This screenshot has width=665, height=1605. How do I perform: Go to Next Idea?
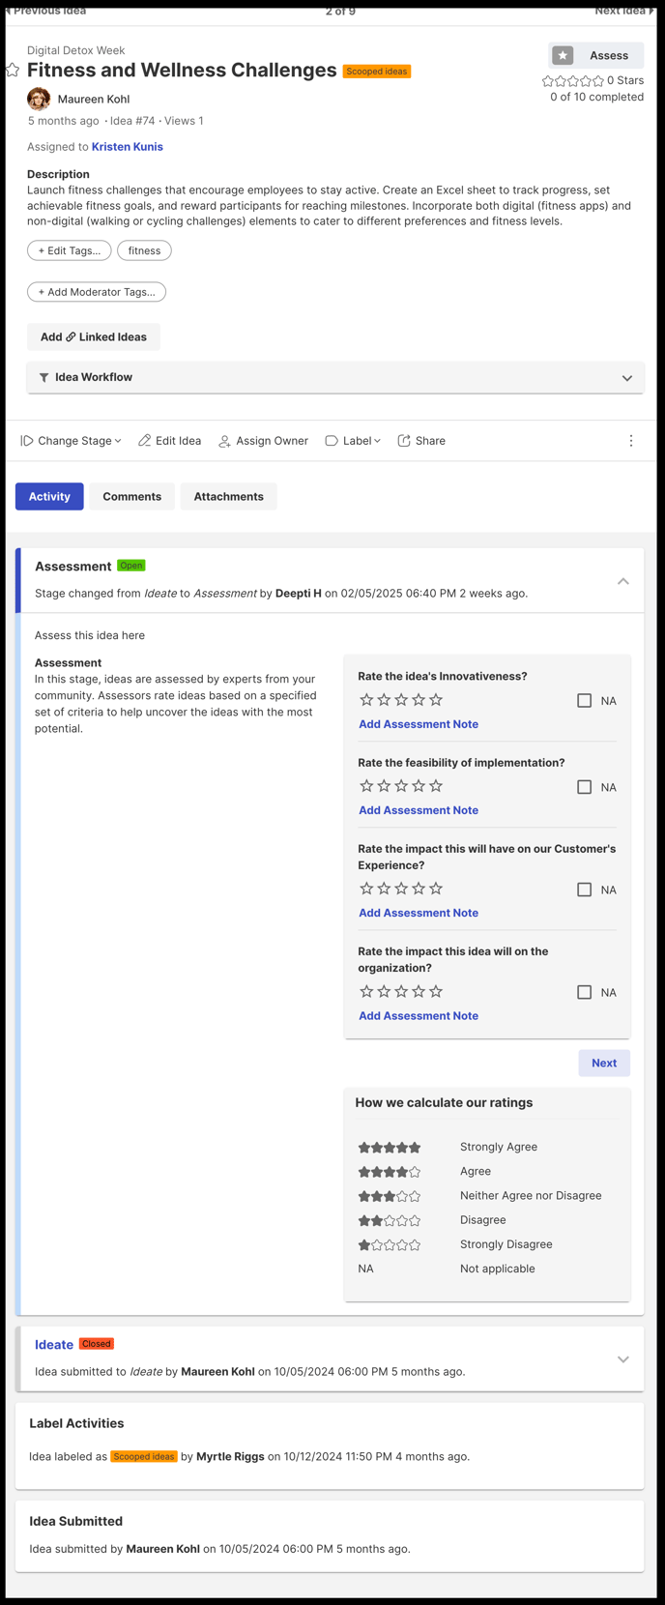click(624, 11)
